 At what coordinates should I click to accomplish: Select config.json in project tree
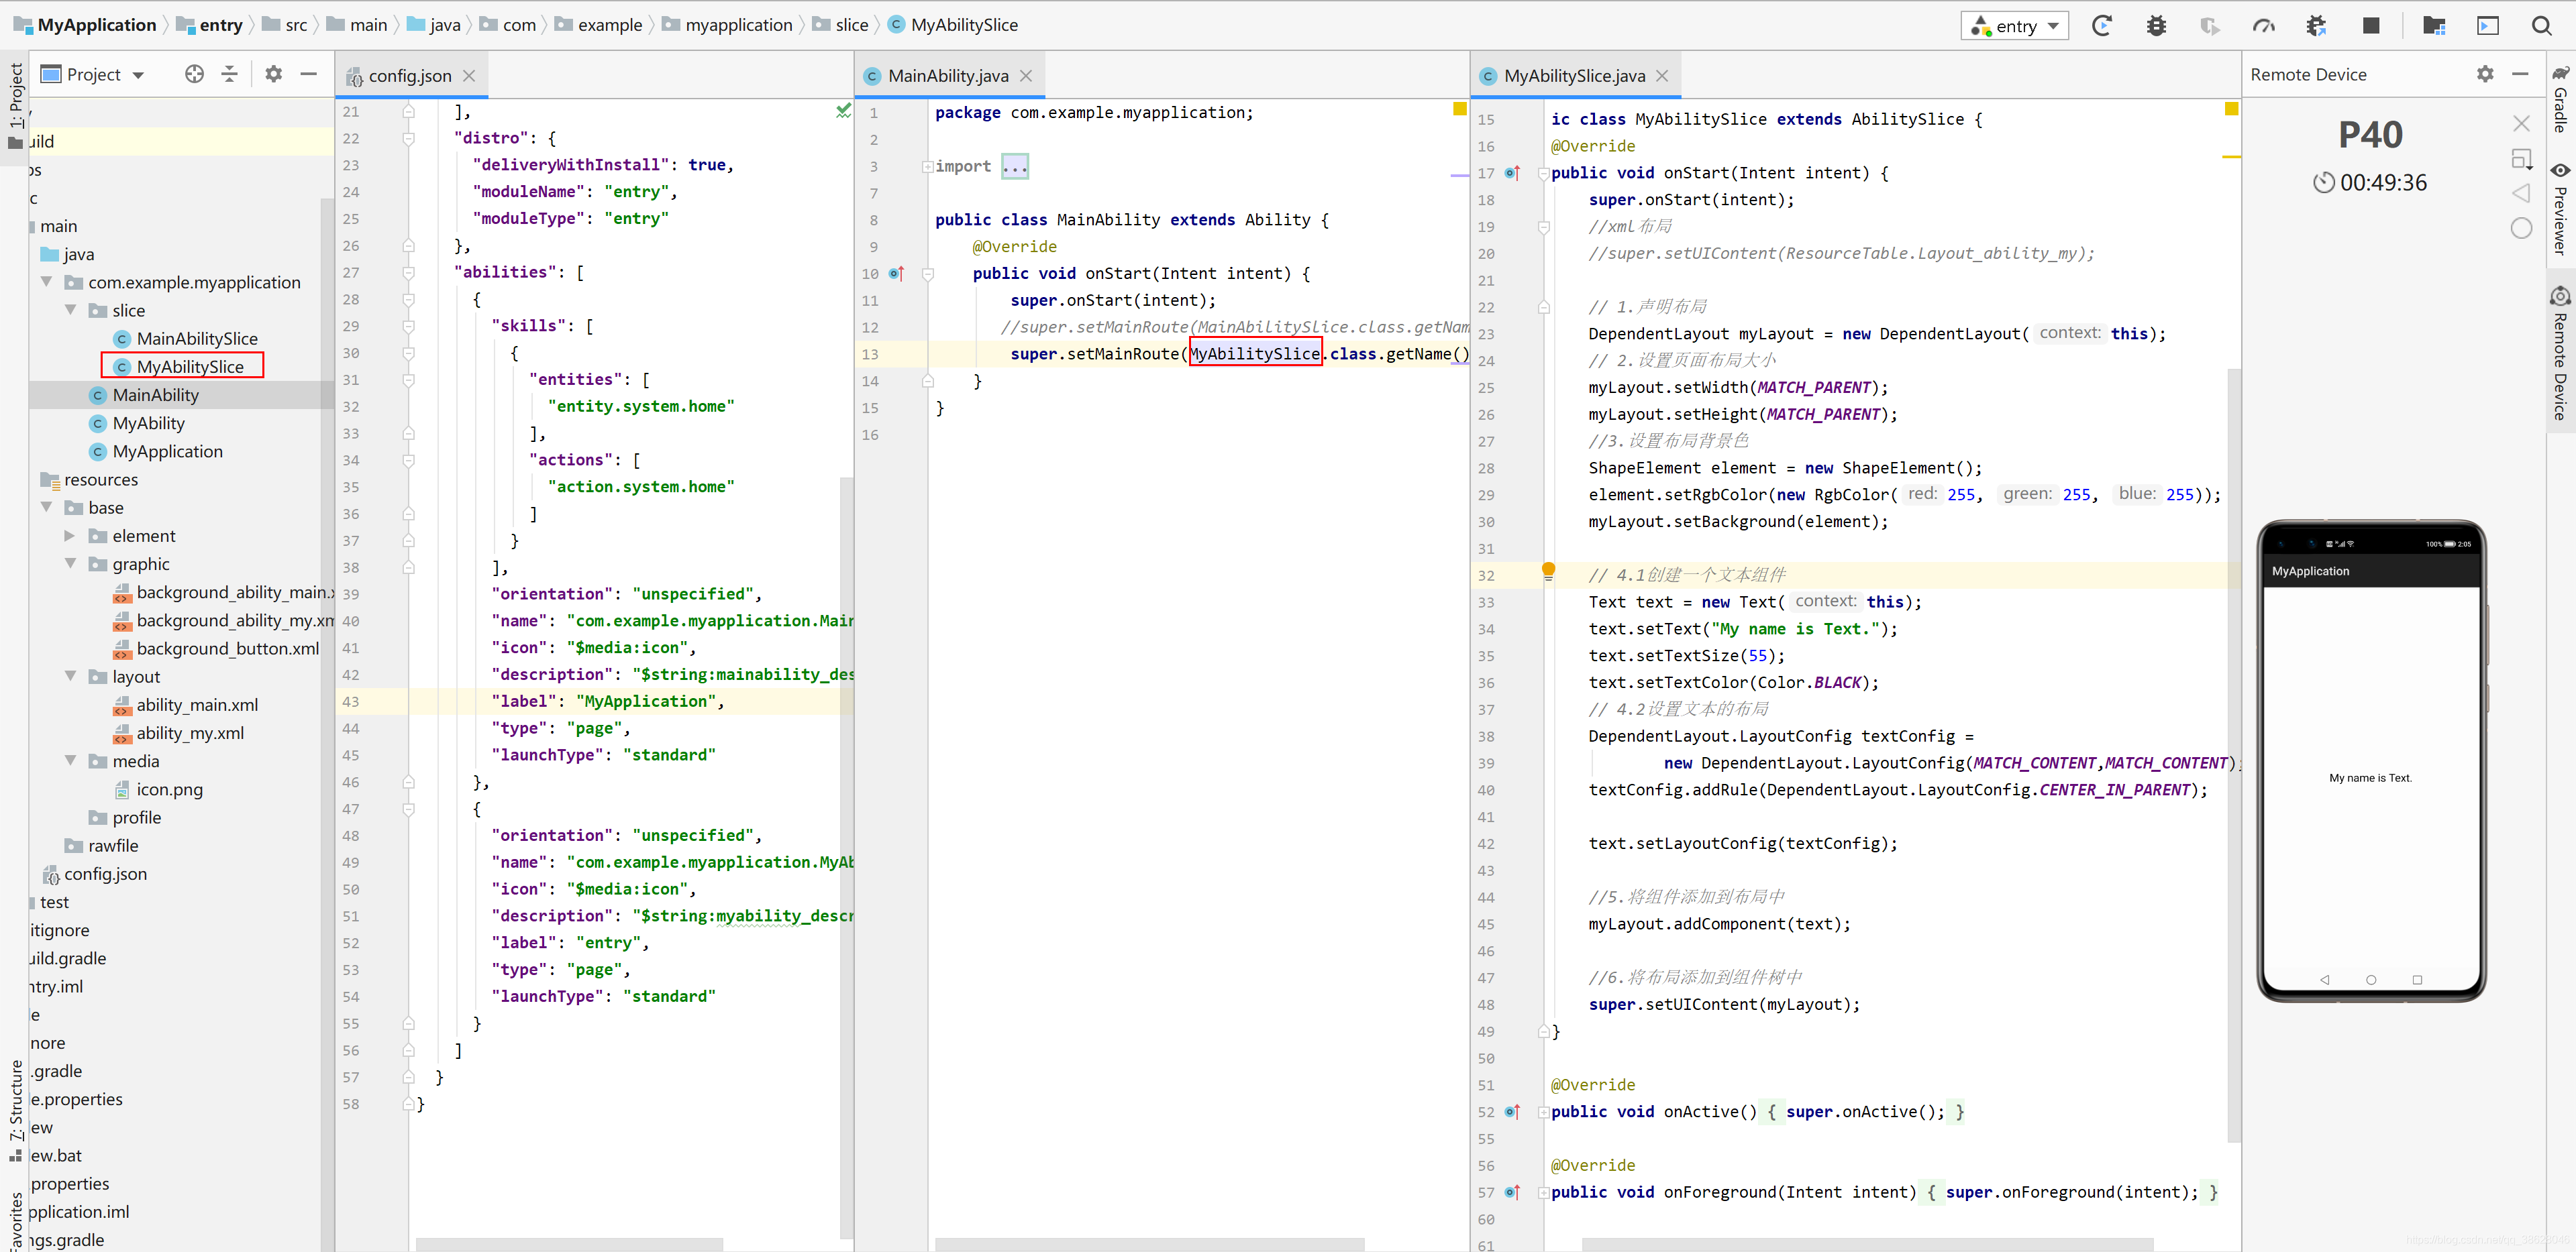105,873
